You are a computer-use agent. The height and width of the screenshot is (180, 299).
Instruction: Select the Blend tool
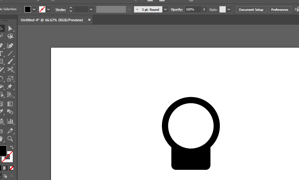10,112
